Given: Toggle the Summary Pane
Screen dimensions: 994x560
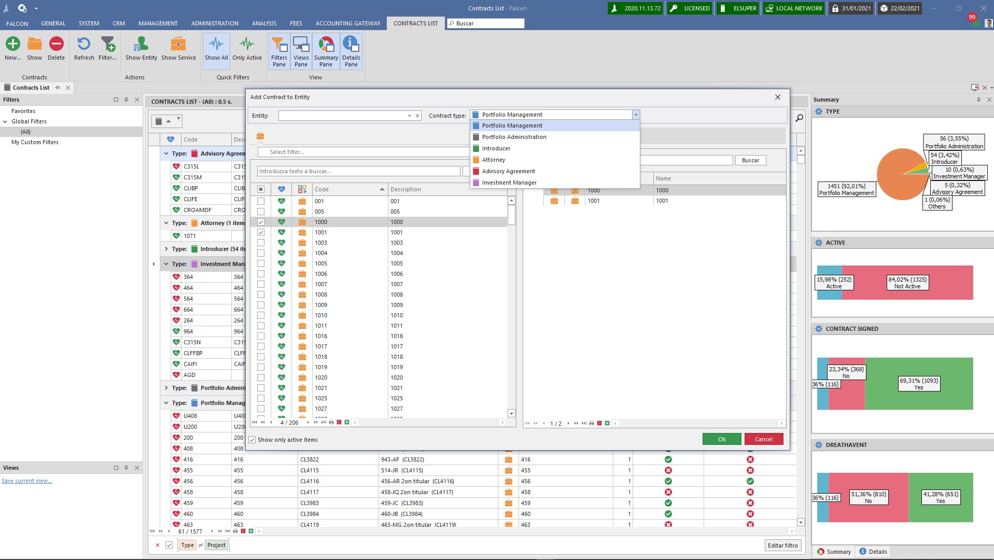Looking at the screenshot, I should (326, 51).
